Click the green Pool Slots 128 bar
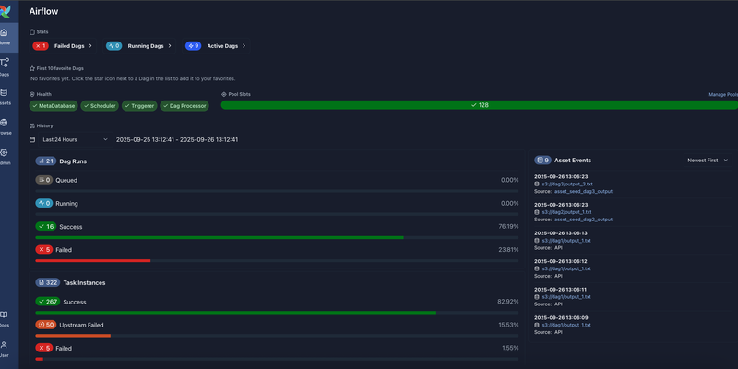The height and width of the screenshot is (369, 738). 480,105
